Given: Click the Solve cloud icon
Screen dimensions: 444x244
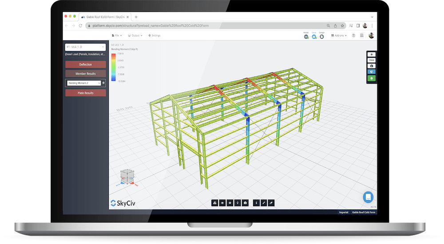Looking at the screenshot, I should click(314, 37).
